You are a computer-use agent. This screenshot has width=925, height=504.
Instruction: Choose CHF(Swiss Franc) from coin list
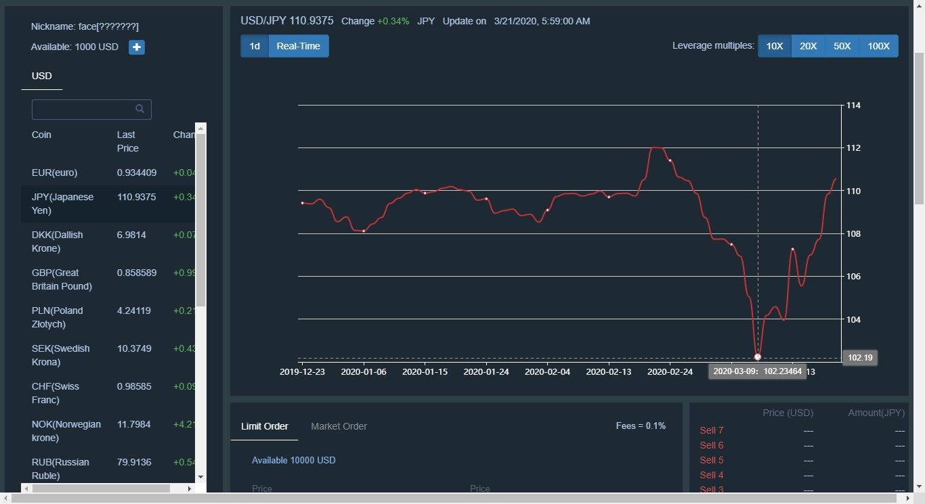56,393
